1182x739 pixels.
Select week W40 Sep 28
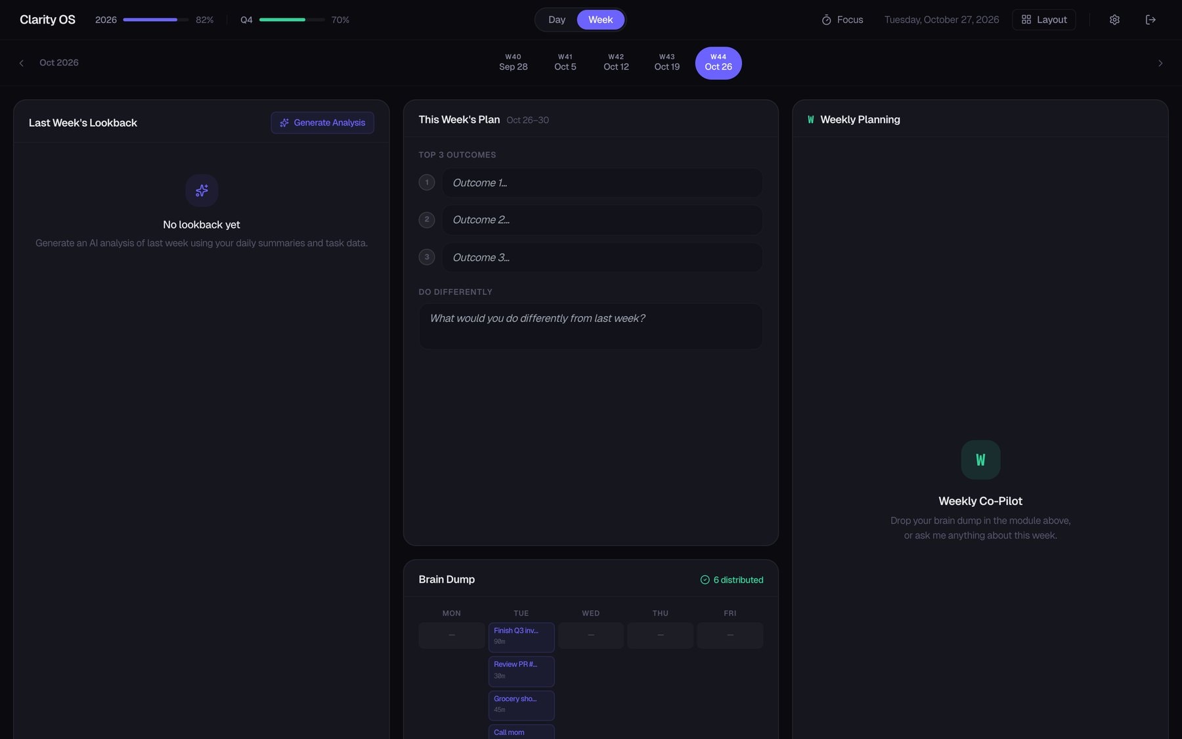[x=514, y=62]
